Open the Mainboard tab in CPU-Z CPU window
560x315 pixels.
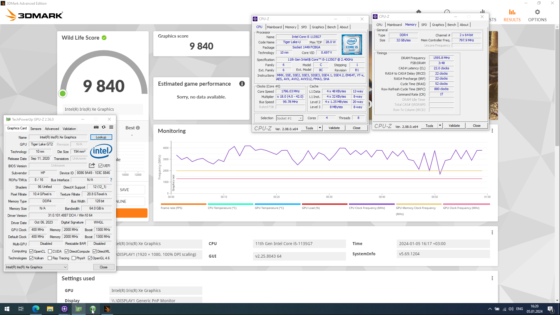(274, 27)
